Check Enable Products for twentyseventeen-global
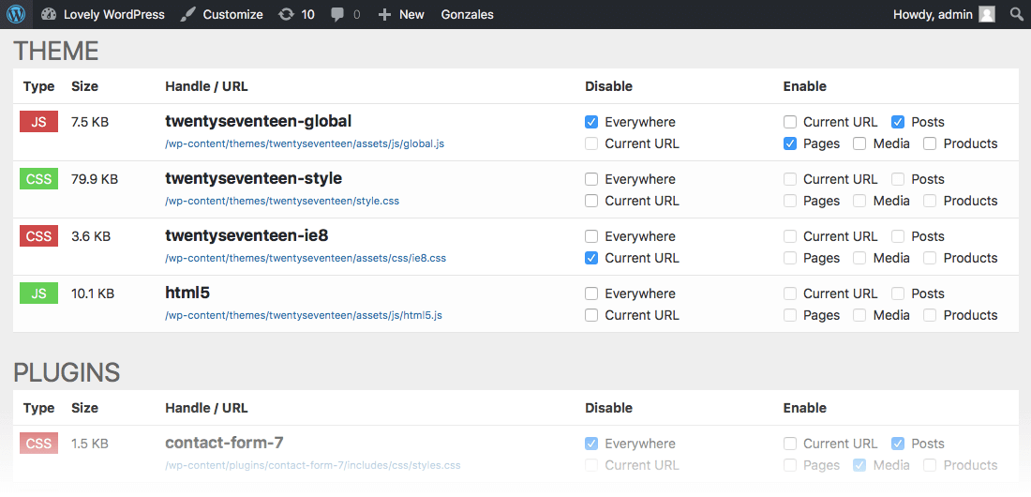This screenshot has width=1031, height=497. (930, 143)
